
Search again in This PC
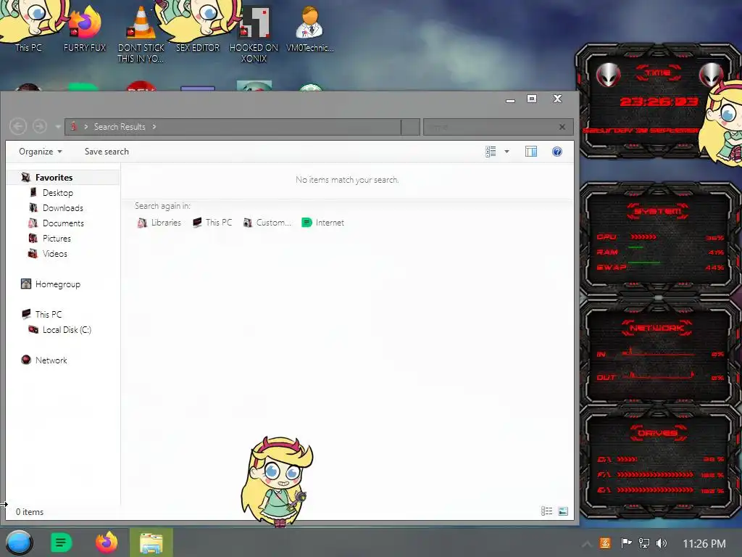click(x=212, y=223)
